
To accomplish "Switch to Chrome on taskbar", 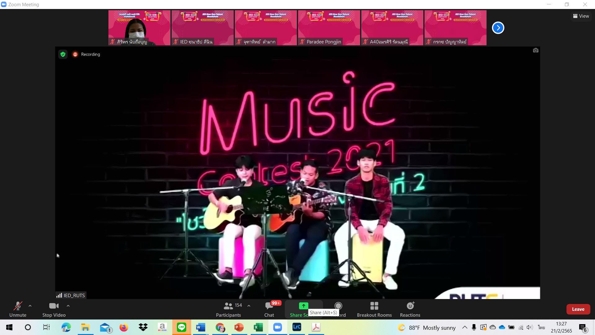I will coord(220,327).
